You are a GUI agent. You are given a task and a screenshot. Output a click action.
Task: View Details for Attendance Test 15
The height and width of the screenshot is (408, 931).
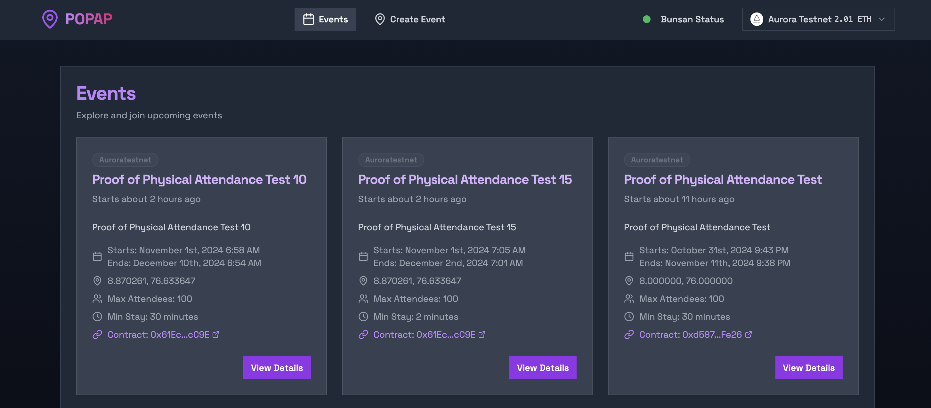(542, 368)
